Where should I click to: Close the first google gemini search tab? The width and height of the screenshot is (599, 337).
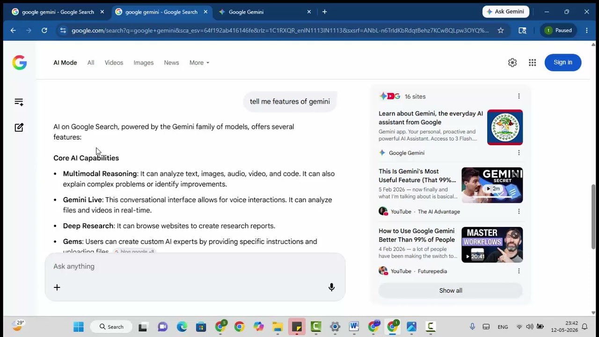click(102, 12)
